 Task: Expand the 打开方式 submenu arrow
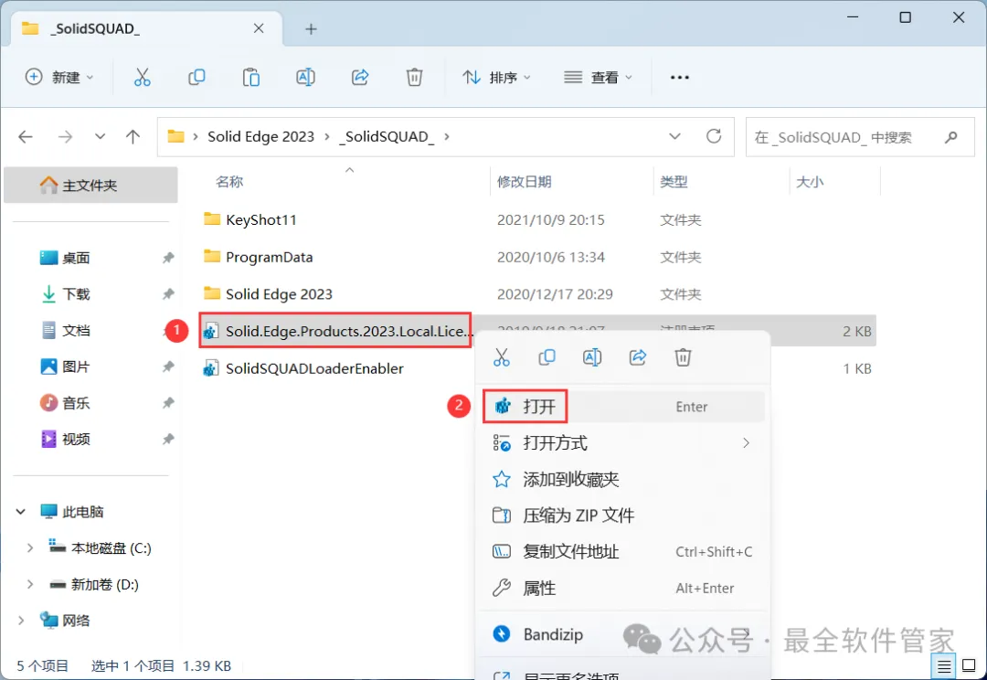[x=746, y=443]
